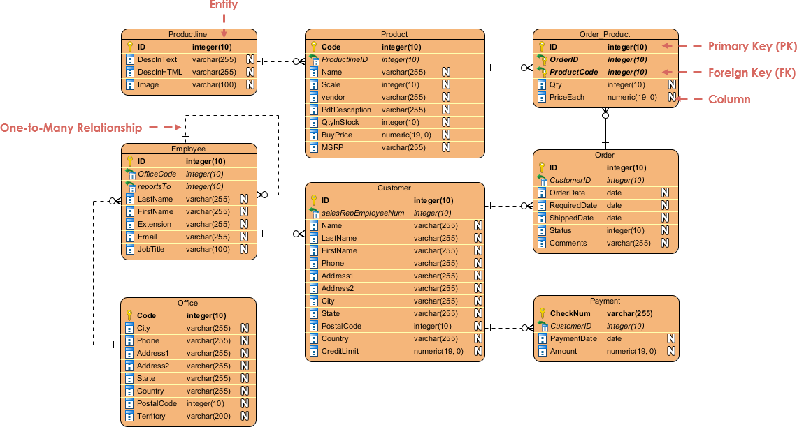Click the foreign key icon beside OrderID
797x427 pixels.
tap(543, 59)
